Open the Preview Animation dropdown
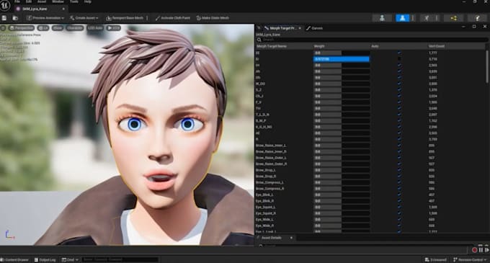This screenshot has height=263, width=490. [45, 18]
